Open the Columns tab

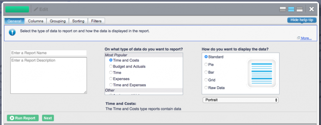click(36, 21)
